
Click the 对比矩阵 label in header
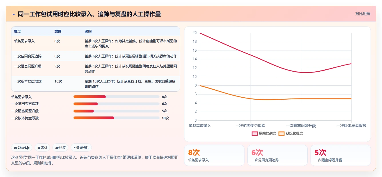(x=363, y=14)
